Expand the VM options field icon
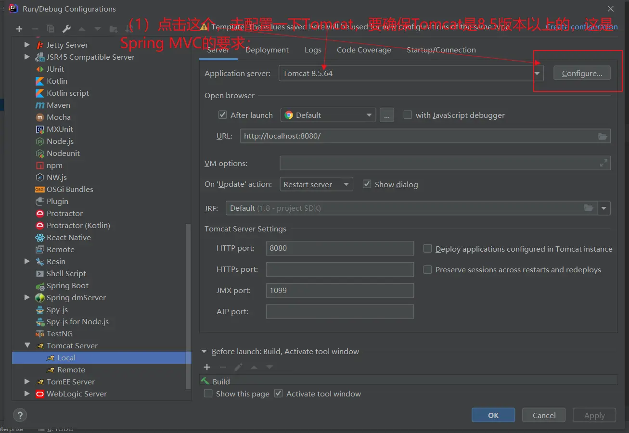This screenshot has height=433, width=629. point(603,164)
